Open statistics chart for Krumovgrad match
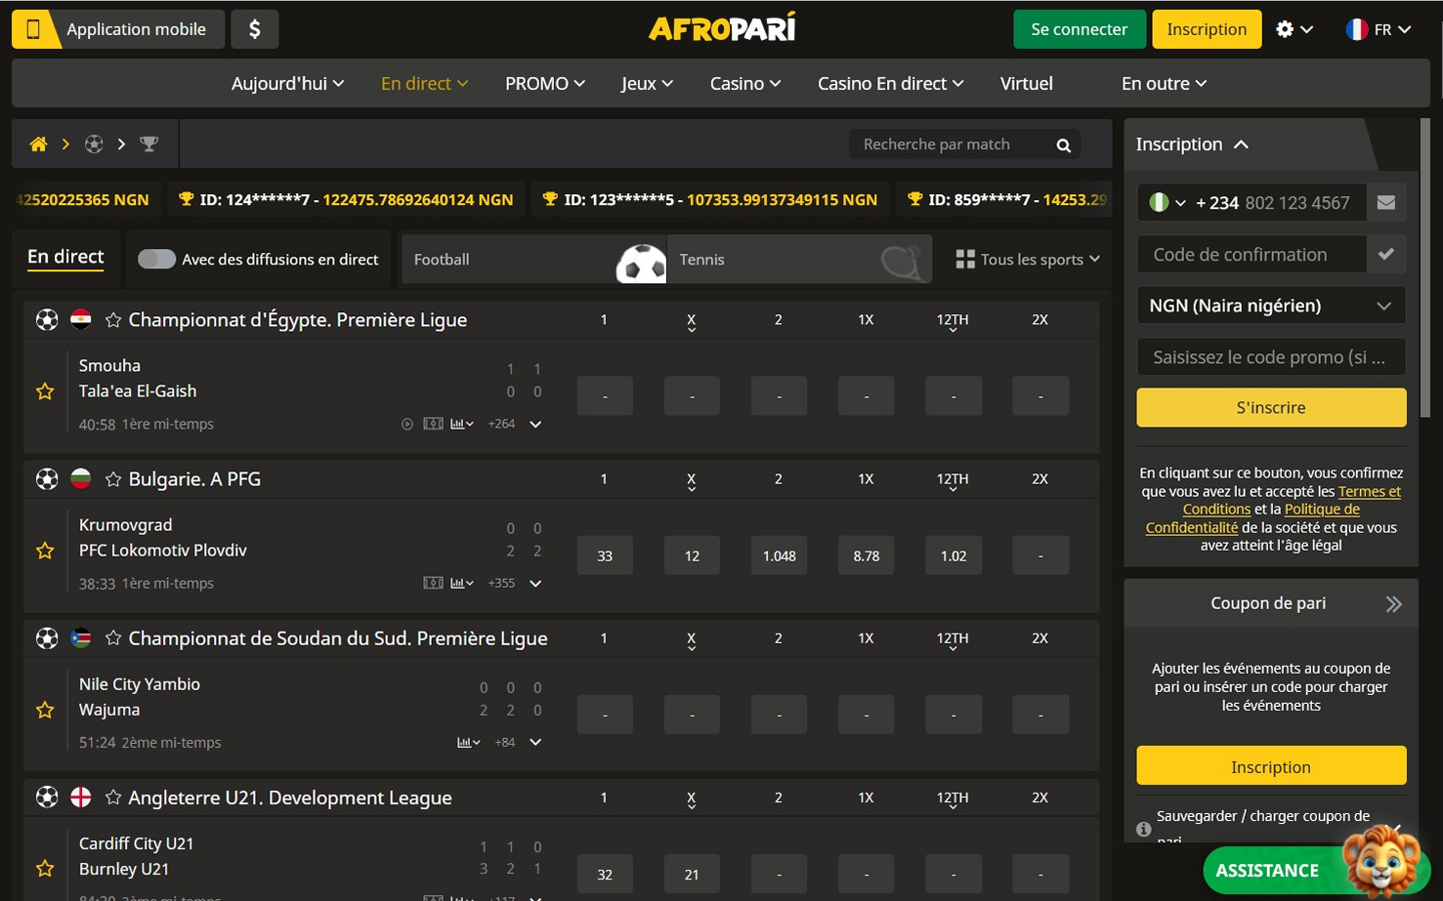This screenshot has width=1443, height=901. coord(462,584)
